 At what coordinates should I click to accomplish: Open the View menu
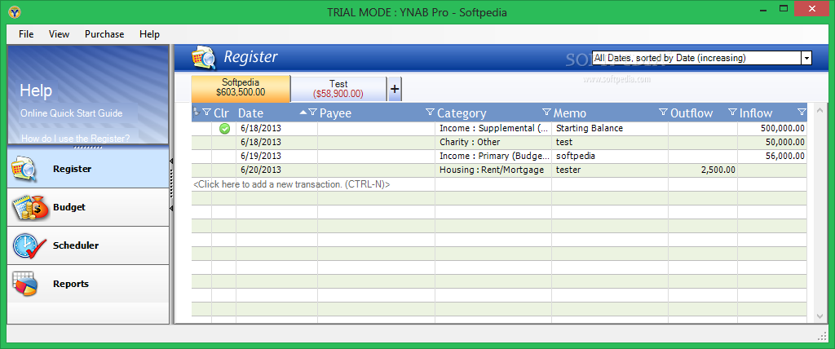coord(59,34)
